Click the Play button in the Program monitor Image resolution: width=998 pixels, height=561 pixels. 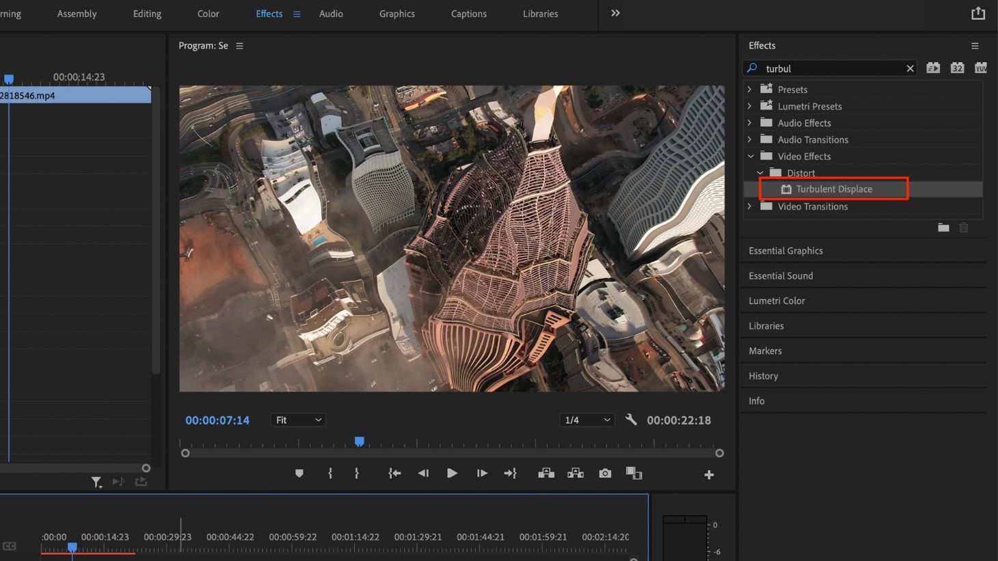(x=452, y=472)
